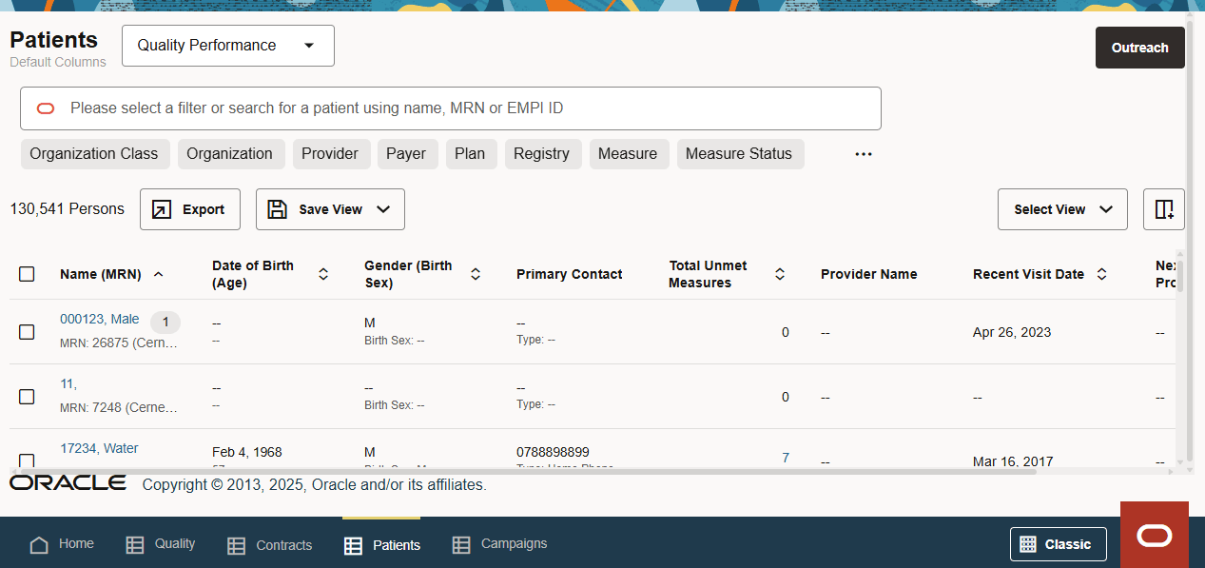Click the Outreach button
The height and width of the screenshot is (568, 1205).
point(1139,47)
